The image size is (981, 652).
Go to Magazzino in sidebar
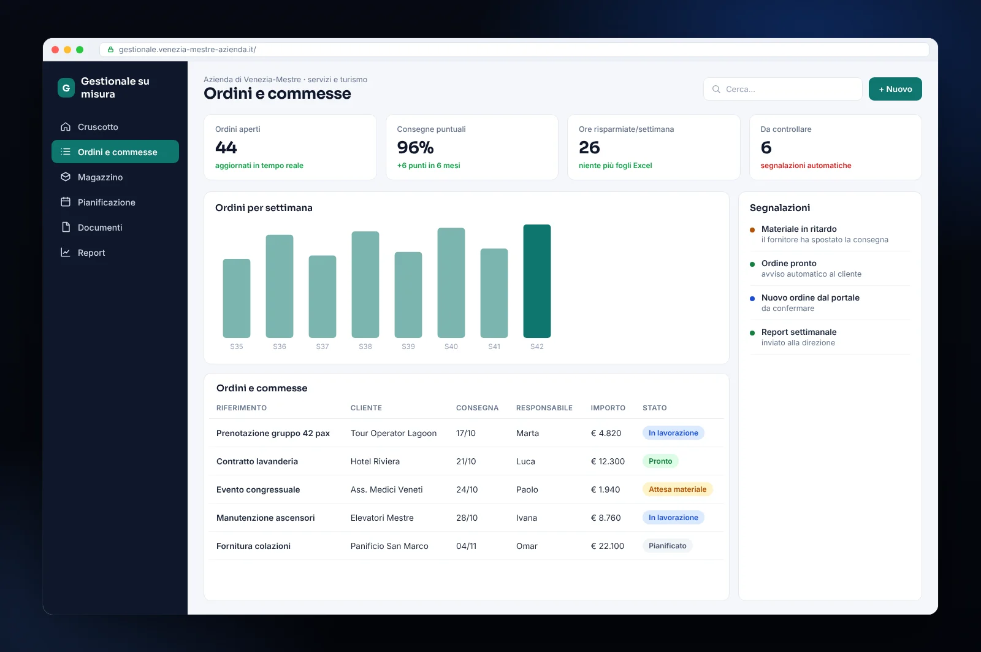(x=115, y=177)
